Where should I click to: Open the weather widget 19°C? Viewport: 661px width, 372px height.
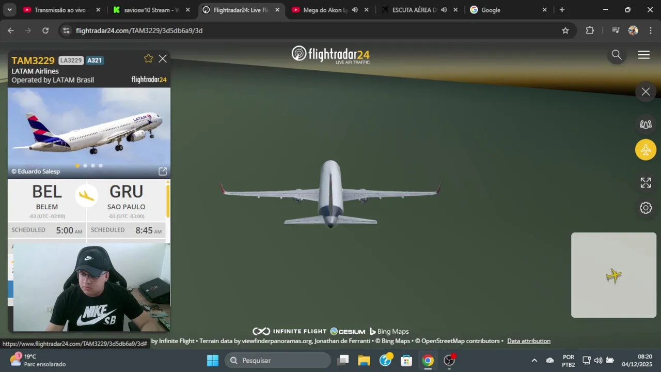pos(38,360)
